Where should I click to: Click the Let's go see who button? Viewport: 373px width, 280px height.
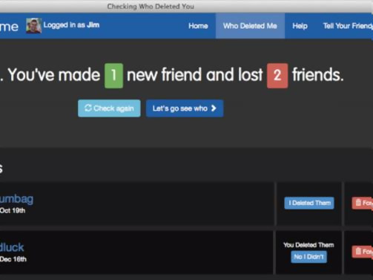(x=185, y=108)
